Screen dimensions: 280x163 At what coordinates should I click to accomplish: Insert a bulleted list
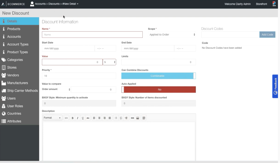116,118
